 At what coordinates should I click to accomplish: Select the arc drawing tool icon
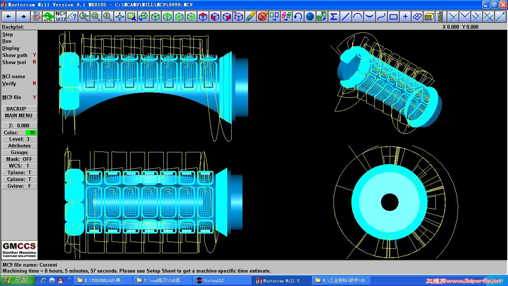(x=358, y=17)
